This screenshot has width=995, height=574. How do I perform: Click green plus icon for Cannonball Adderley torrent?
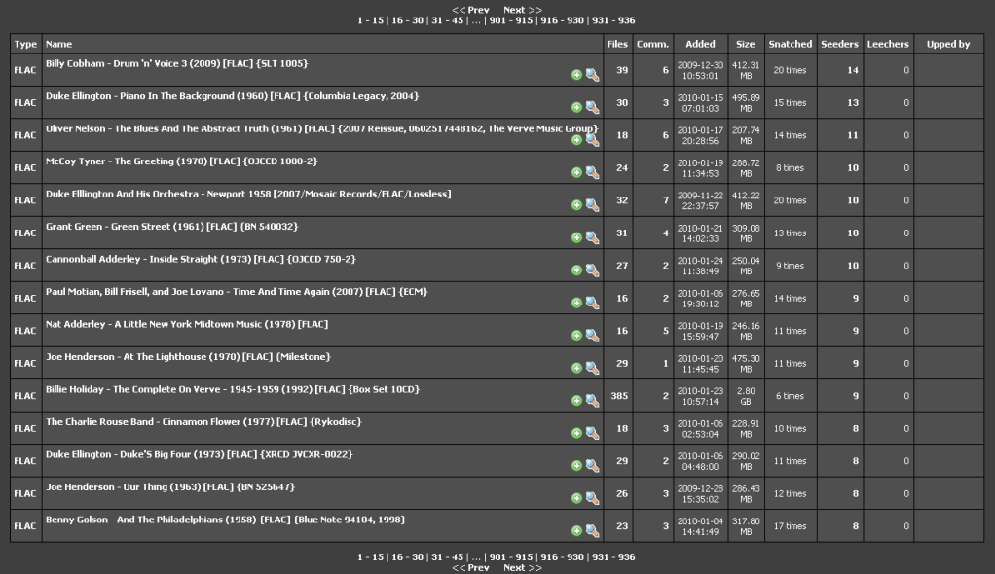point(576,270)
